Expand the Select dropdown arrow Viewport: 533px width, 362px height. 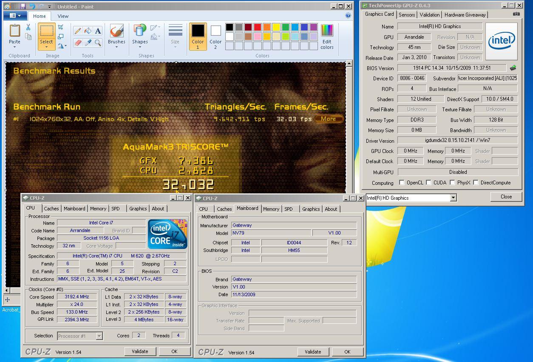click(46, 47)
